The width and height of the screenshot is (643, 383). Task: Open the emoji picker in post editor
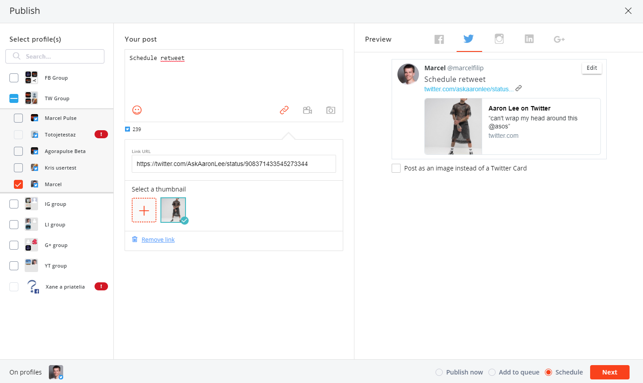tap(137, 110)
